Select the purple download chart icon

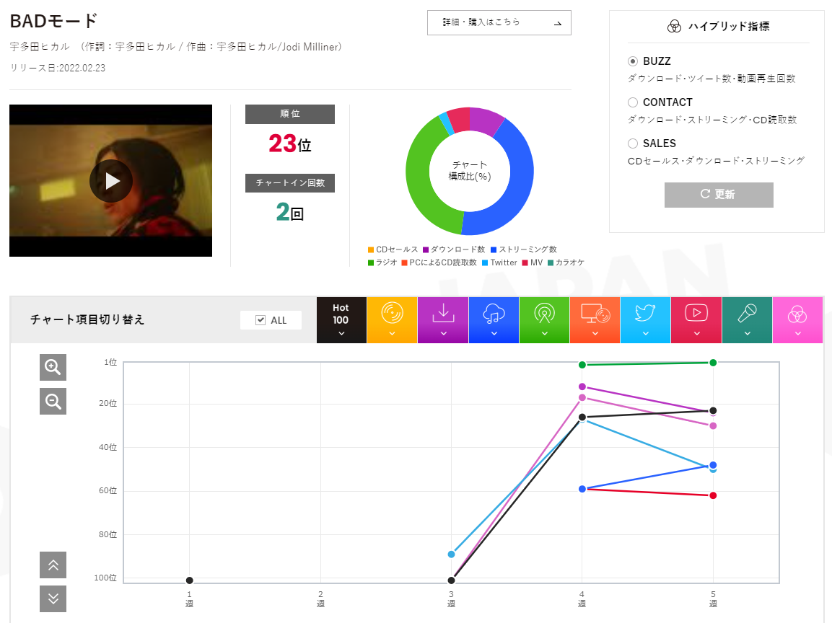coord(443,319)
